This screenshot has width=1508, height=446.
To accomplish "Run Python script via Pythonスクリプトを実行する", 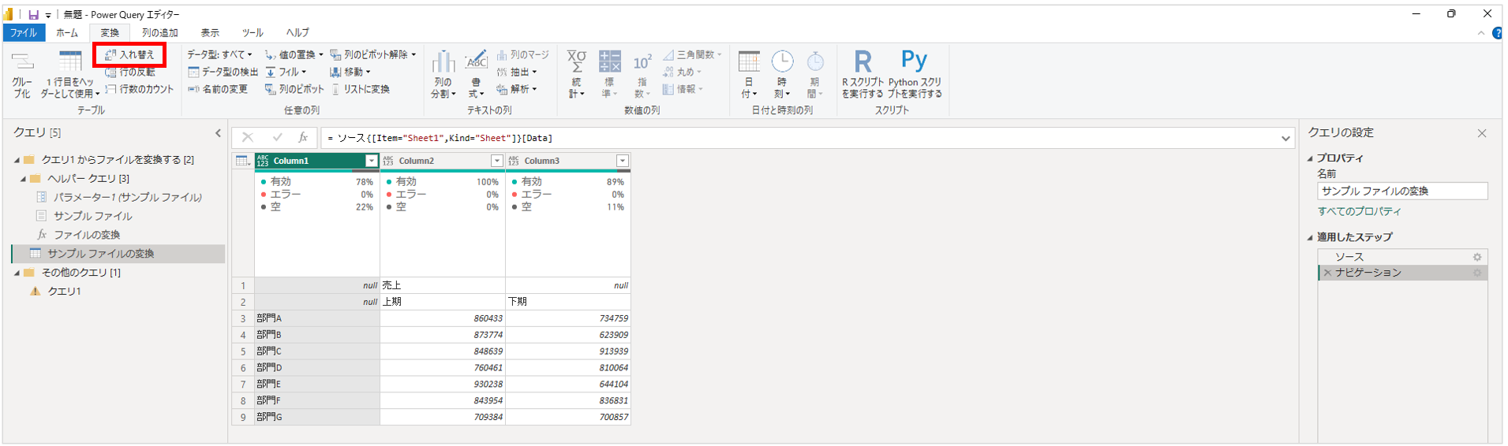I will [915, 73].
